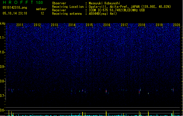
Task: Click the receiver text ICOM IC-575 53.7492 MHz USB
Action: coord(117,10)
